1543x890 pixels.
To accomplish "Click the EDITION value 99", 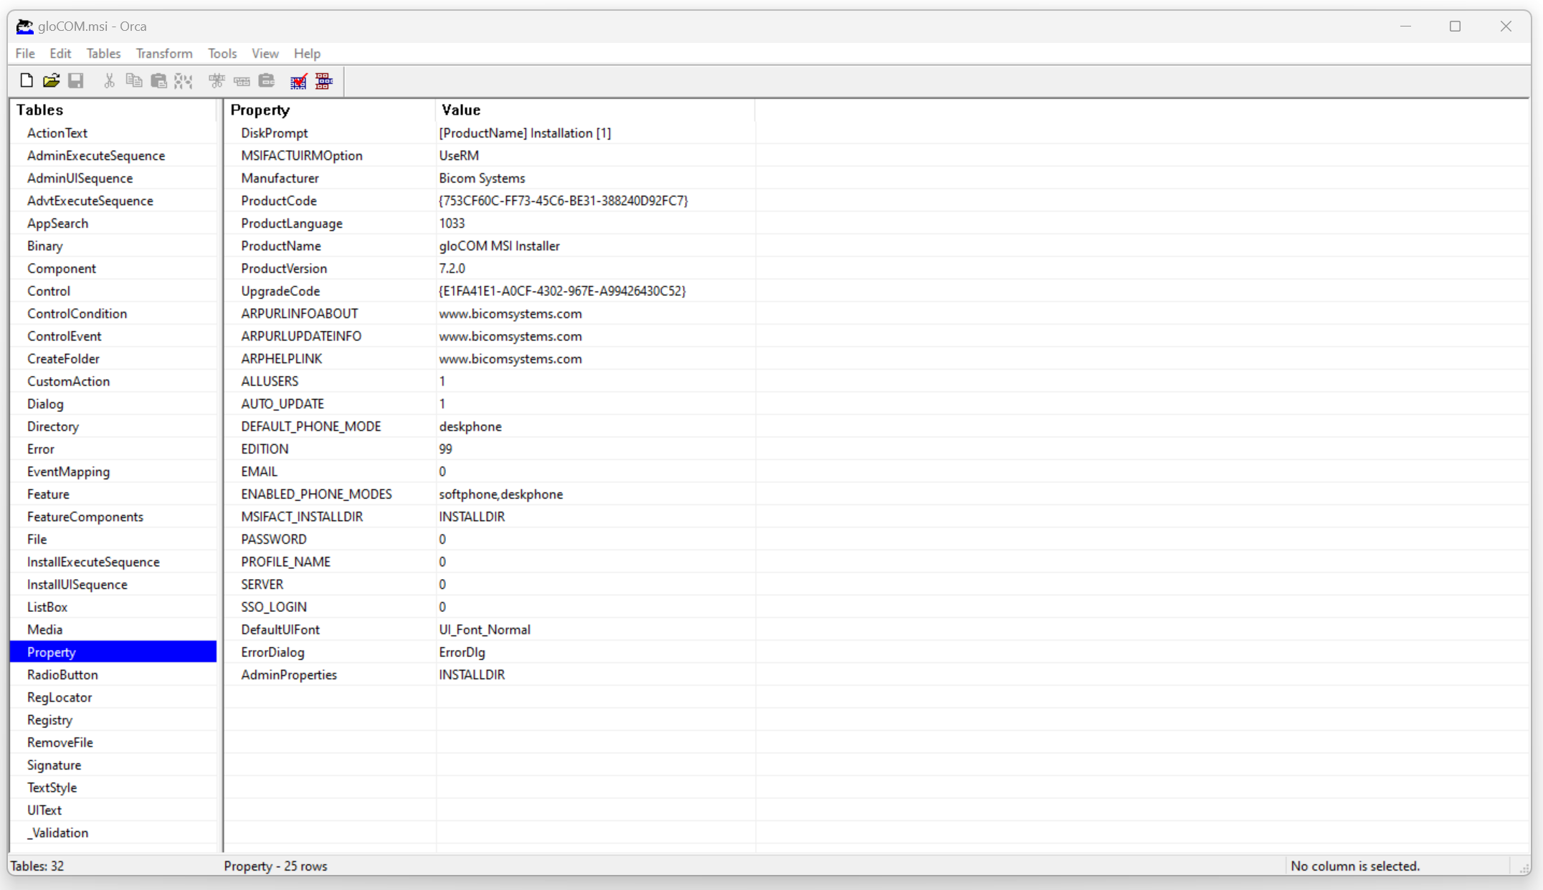I will point(445,449).
